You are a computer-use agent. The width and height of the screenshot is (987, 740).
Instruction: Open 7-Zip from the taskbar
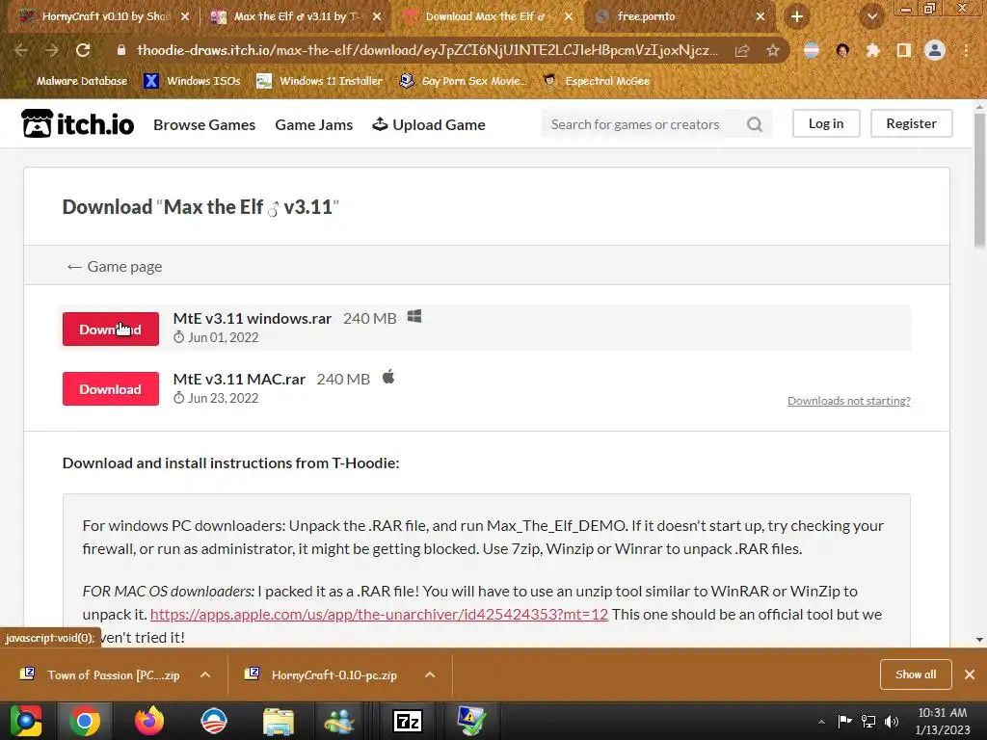407,721
